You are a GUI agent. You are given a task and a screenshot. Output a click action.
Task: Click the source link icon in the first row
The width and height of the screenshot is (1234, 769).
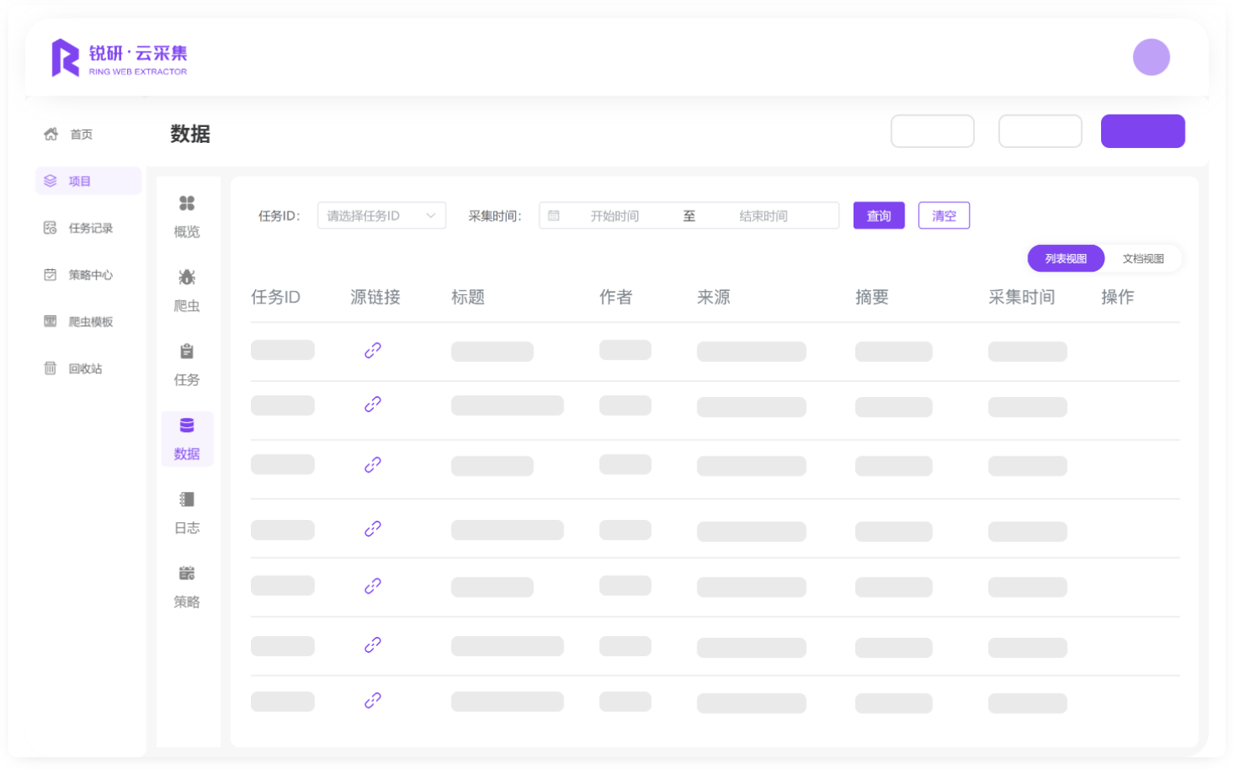[x=373, y=350]
